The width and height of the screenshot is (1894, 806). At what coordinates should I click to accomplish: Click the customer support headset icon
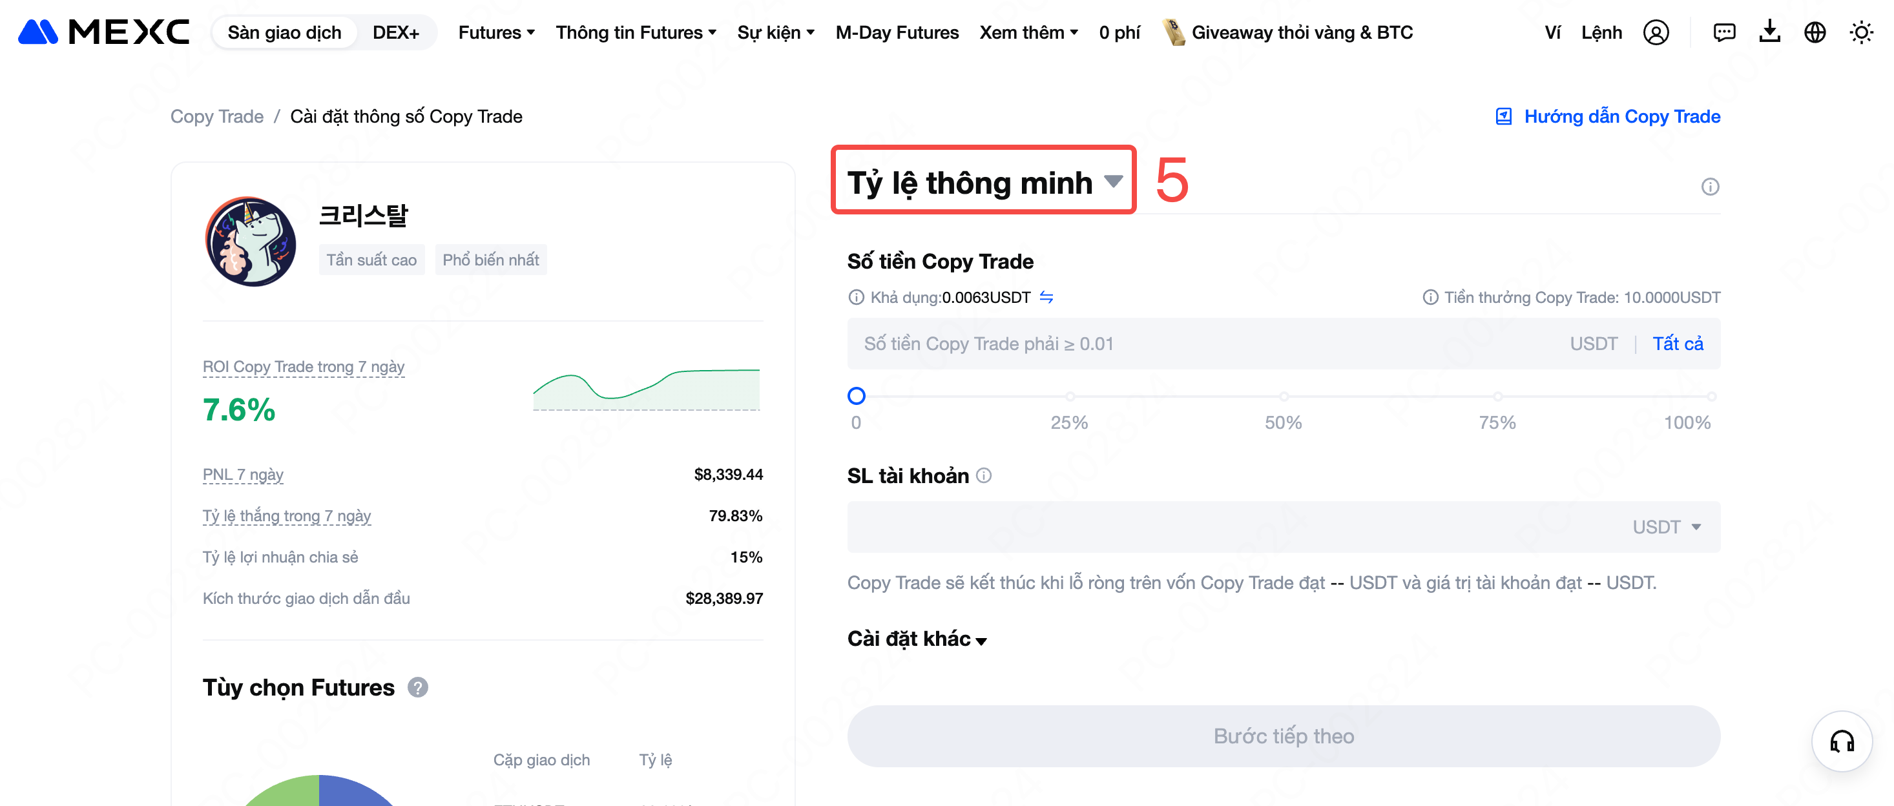click(1842, 741)
